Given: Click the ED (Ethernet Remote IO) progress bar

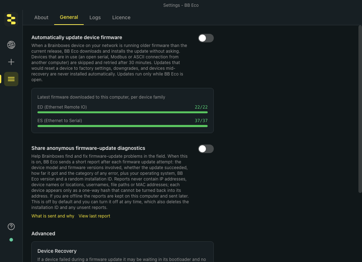Looking at the screenshot, I should tap(123, 112).
